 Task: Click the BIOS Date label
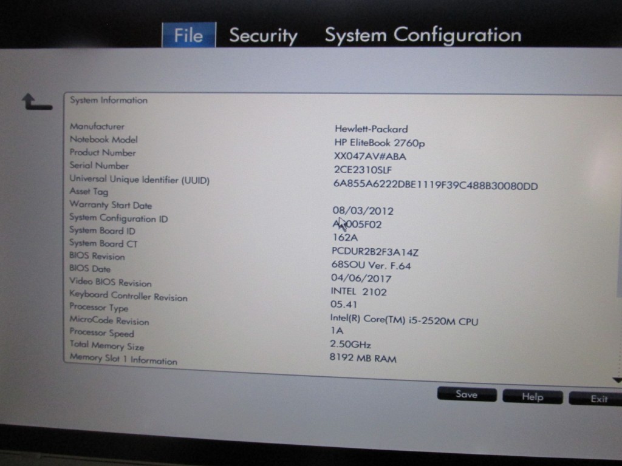[90, 269]
